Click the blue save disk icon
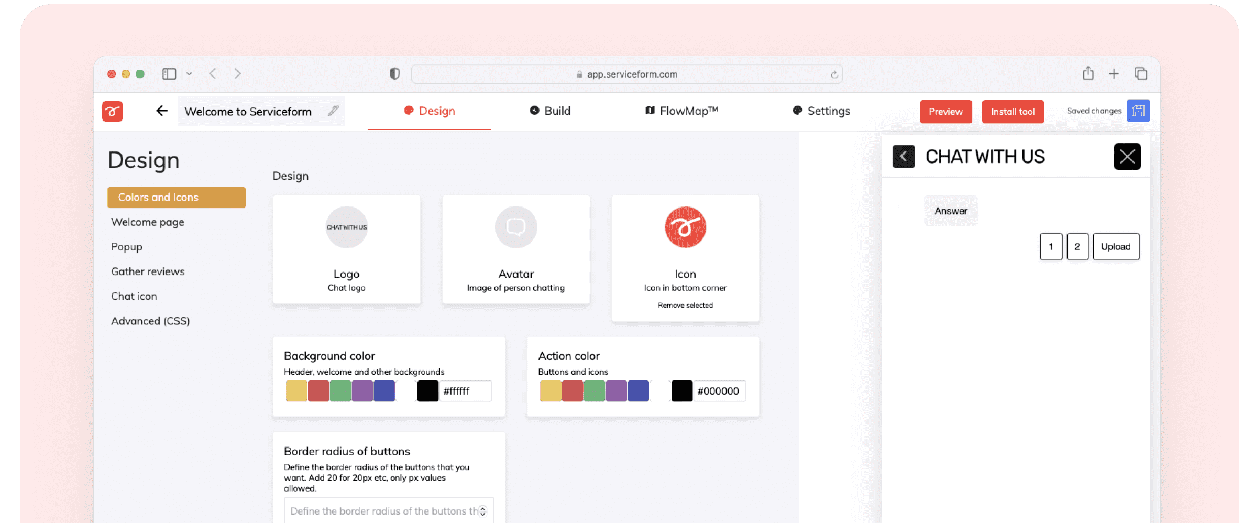This screenshot has width=1254, height=523. point(1138,111)
